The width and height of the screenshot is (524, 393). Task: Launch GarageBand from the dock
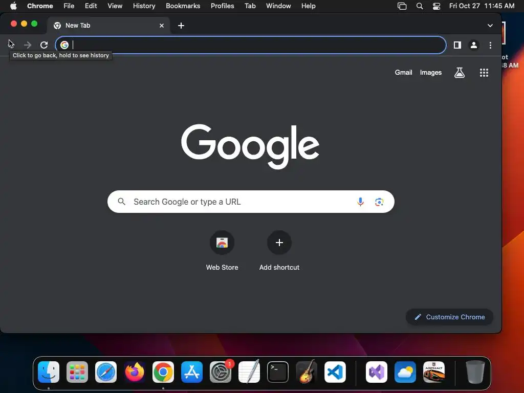(307, 372)
